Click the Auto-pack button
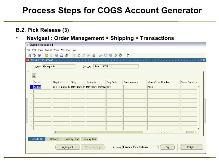Screen dimensions: 219x164 point(68,147)
